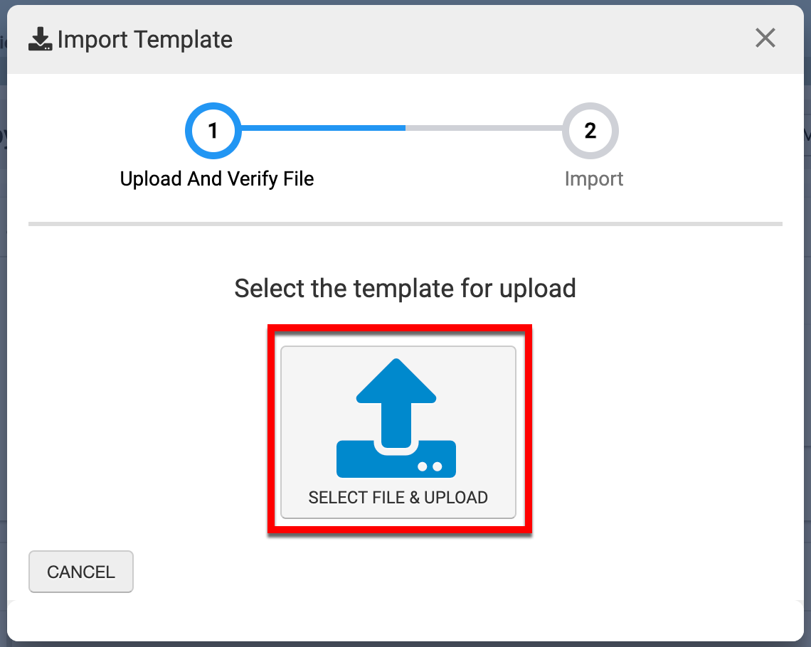Screen dimensions: 811x647
Task: Select step 1 circle in the wizard
Action: [x=213, y=131]
